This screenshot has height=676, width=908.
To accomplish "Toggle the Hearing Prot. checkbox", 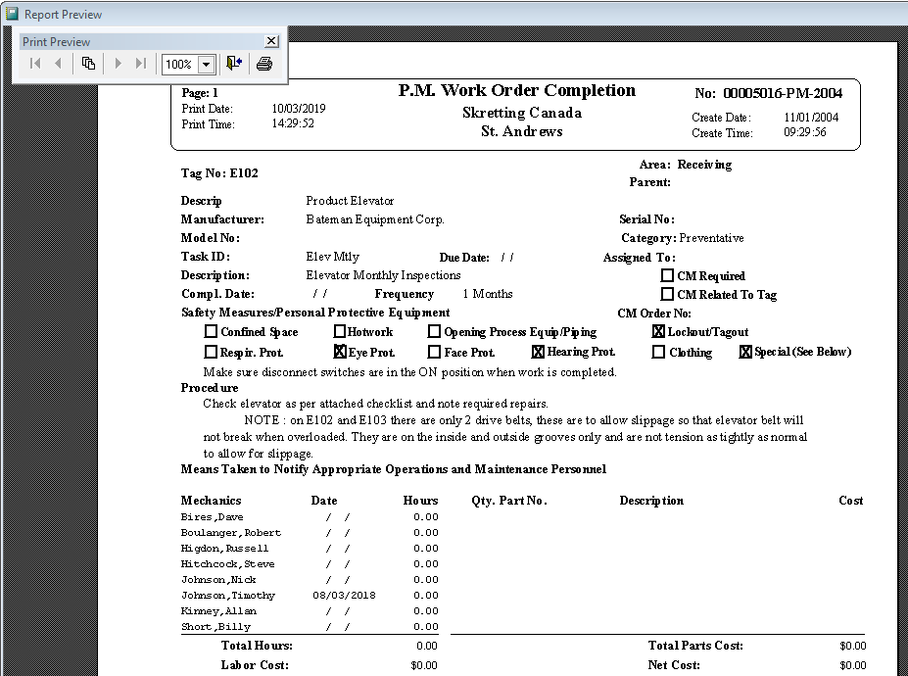I will (538, 352).
